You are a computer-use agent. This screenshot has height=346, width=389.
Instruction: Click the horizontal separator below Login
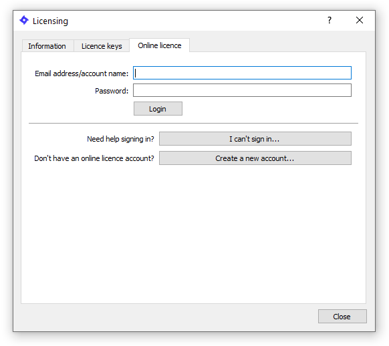tap(193, 123)
